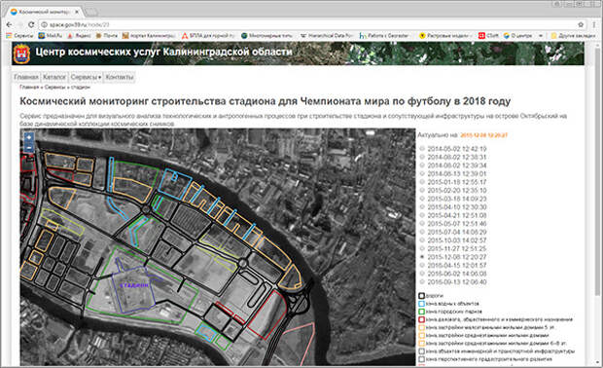Choose the 2016-04-15 12:01:57 snapshot
The height and width of the screenshot is (368, 603).
click(422, 265)
